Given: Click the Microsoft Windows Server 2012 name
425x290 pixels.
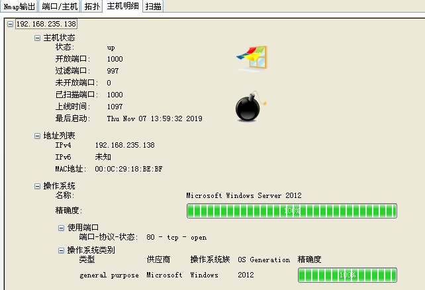Looking at the screenshot, I should coord(244,196).
